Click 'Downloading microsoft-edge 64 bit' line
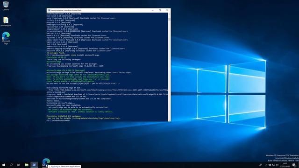The image size is (299, 168). (x=64, y=88)
